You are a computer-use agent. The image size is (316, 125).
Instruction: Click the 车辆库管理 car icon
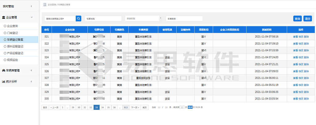pos(3,71)
